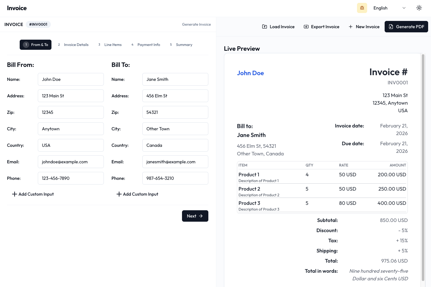Screen dimensions: 431x287
Task: Open the English language dropdown
Action: pos(390,8)
